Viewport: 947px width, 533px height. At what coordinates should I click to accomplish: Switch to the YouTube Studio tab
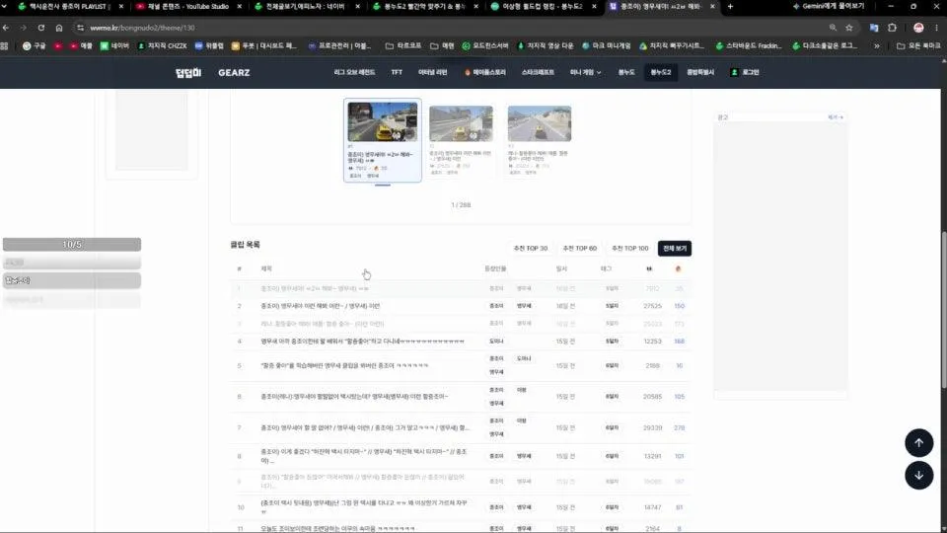(x=187, y=7)
